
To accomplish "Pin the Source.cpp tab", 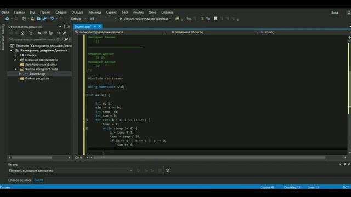I will coord(95,27).
